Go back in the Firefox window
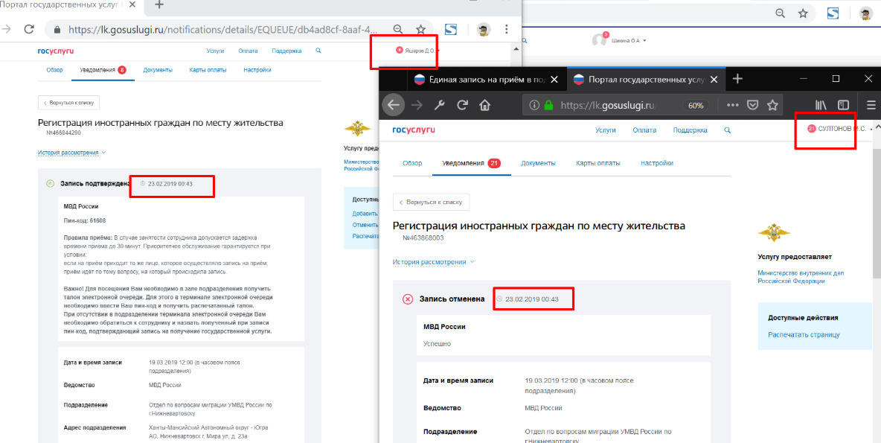Image resolution: width=881 pixels, height=443 pixels. [394, 104]
